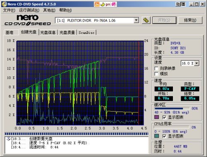207x157 pixels.
Task: Click the 0 - 100% (6% avg) CPU stats
Action: tap(171, 131)
